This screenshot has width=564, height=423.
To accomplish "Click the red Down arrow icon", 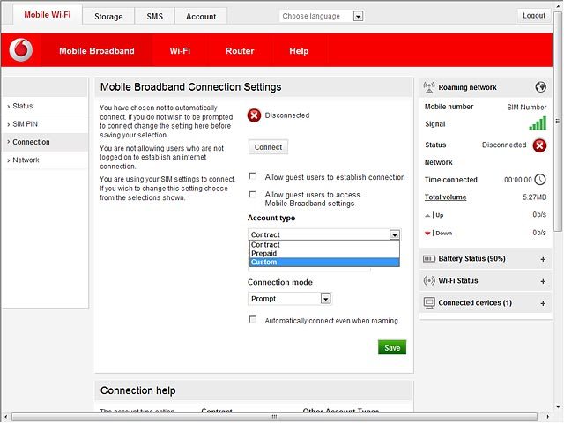I will 427,234.
